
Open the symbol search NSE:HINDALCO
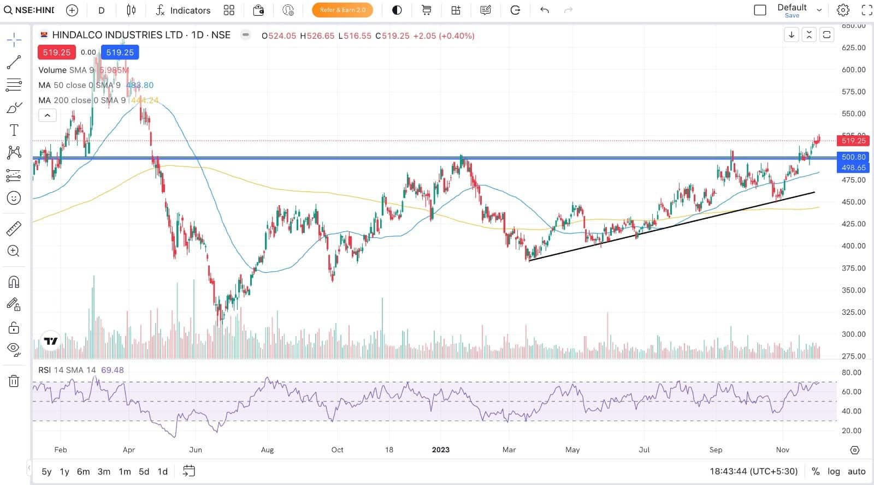click(29, 10)
